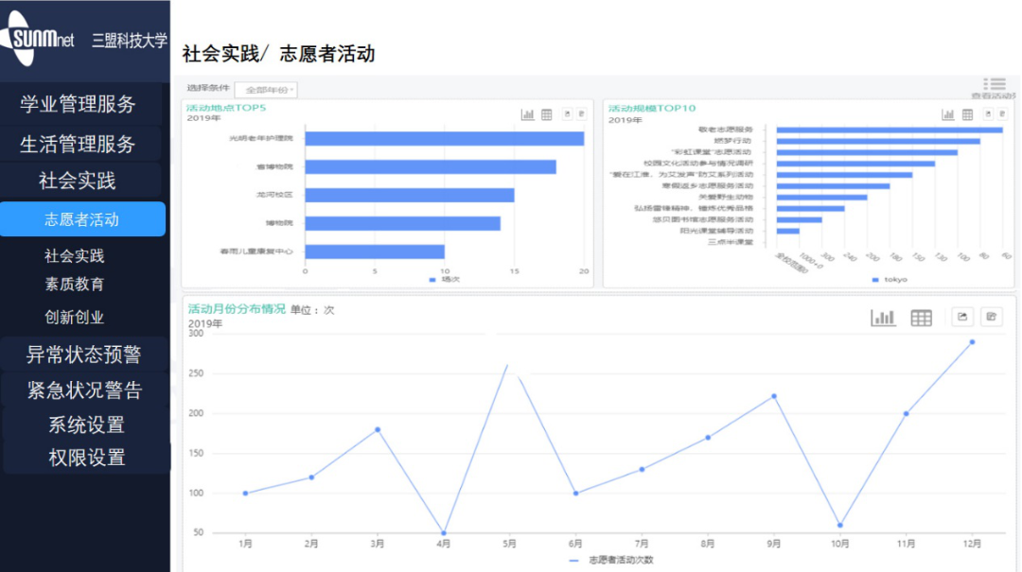Viewport: 1022px width, 572px height.
Task: Switch 活动规模TOP10 panel to table view
Action: [x=967, y=113]
